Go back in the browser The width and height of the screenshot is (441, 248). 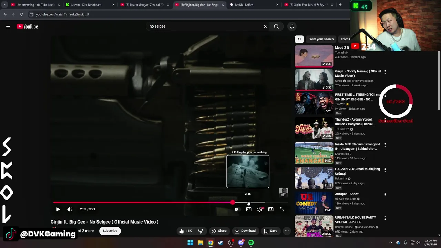tap(5, 14)
